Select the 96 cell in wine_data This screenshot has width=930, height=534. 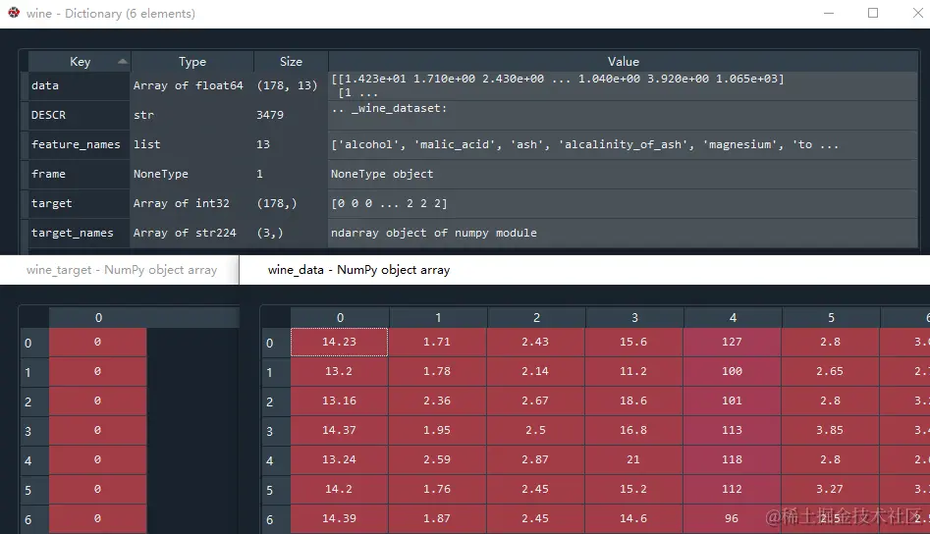(x=732, y=518)
